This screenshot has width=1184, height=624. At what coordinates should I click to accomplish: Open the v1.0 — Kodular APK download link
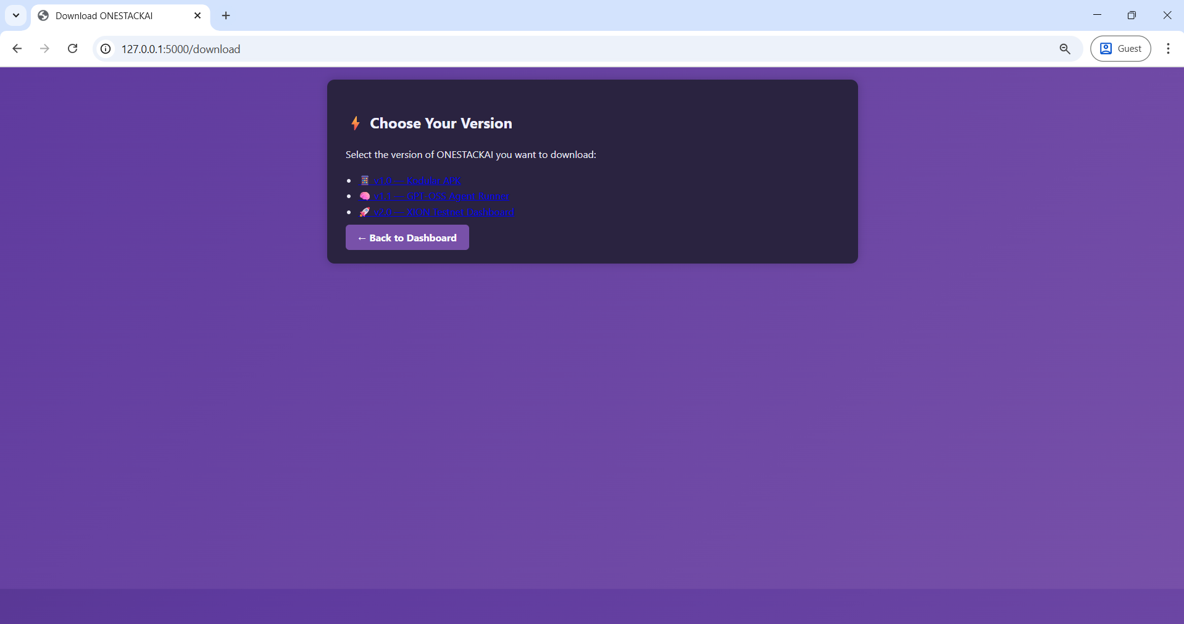[410, 180]
